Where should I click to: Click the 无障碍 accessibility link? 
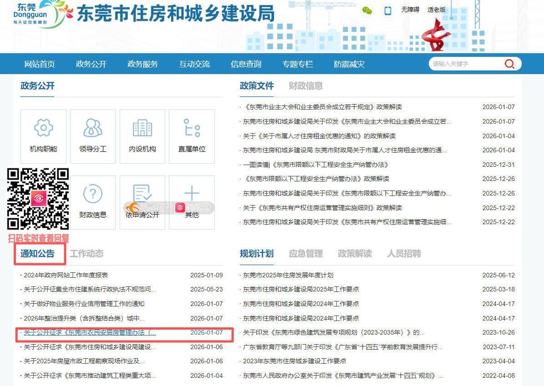(x=410, y=10)
